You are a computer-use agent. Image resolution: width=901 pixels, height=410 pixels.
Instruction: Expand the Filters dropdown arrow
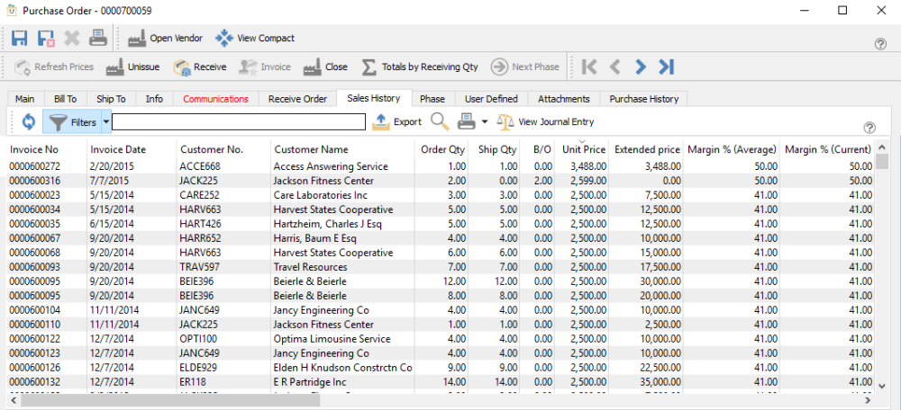(106, 122)
